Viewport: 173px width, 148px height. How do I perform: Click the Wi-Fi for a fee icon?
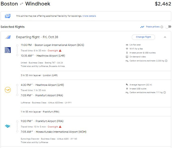[127, 49]
